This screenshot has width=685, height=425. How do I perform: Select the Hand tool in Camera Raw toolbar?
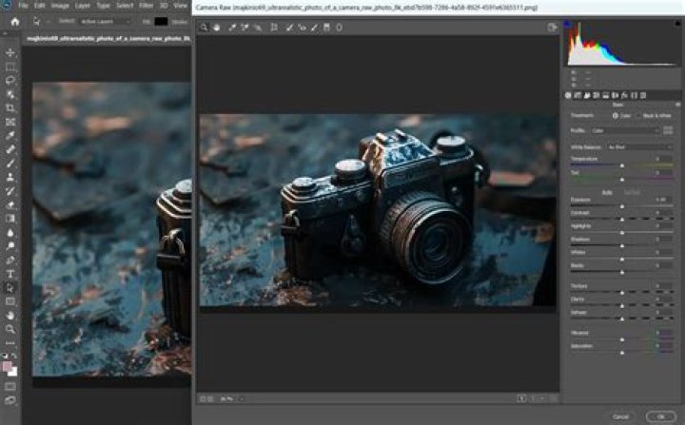point(217,28)
